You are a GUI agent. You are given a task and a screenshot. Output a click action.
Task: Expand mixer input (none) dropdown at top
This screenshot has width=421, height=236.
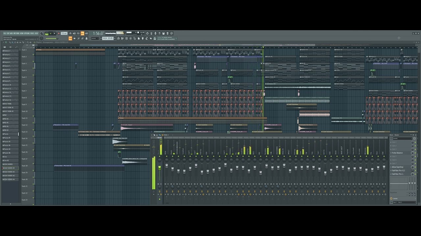pyautogui.click(x=402, y=138)
